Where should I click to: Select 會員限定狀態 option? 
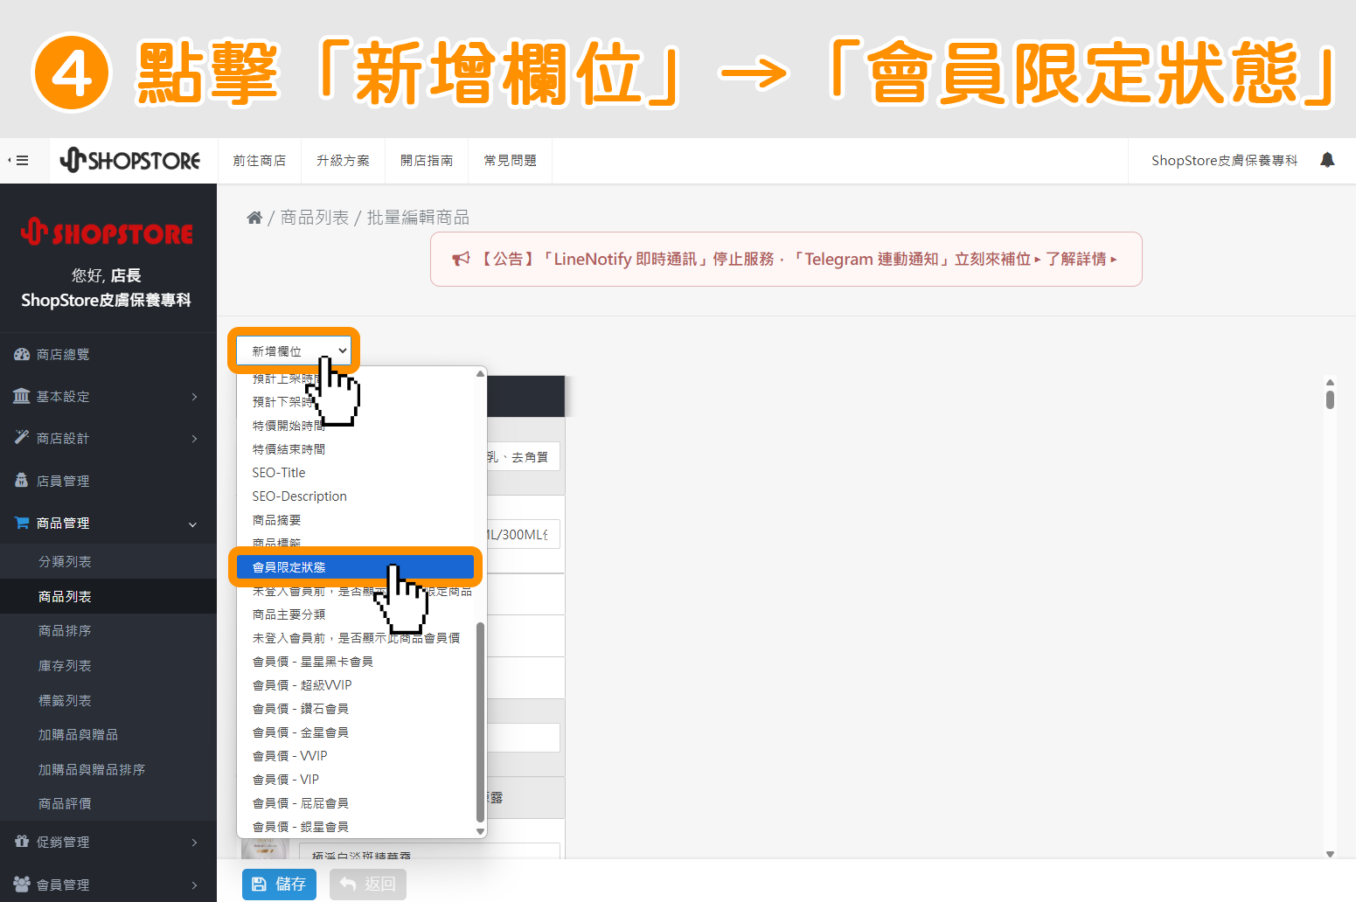355,567
